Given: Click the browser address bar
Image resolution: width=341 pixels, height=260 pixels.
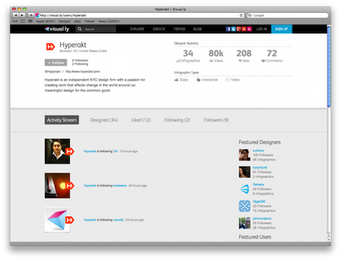Looking at the screenshot, I should click(x=139, y=16).
